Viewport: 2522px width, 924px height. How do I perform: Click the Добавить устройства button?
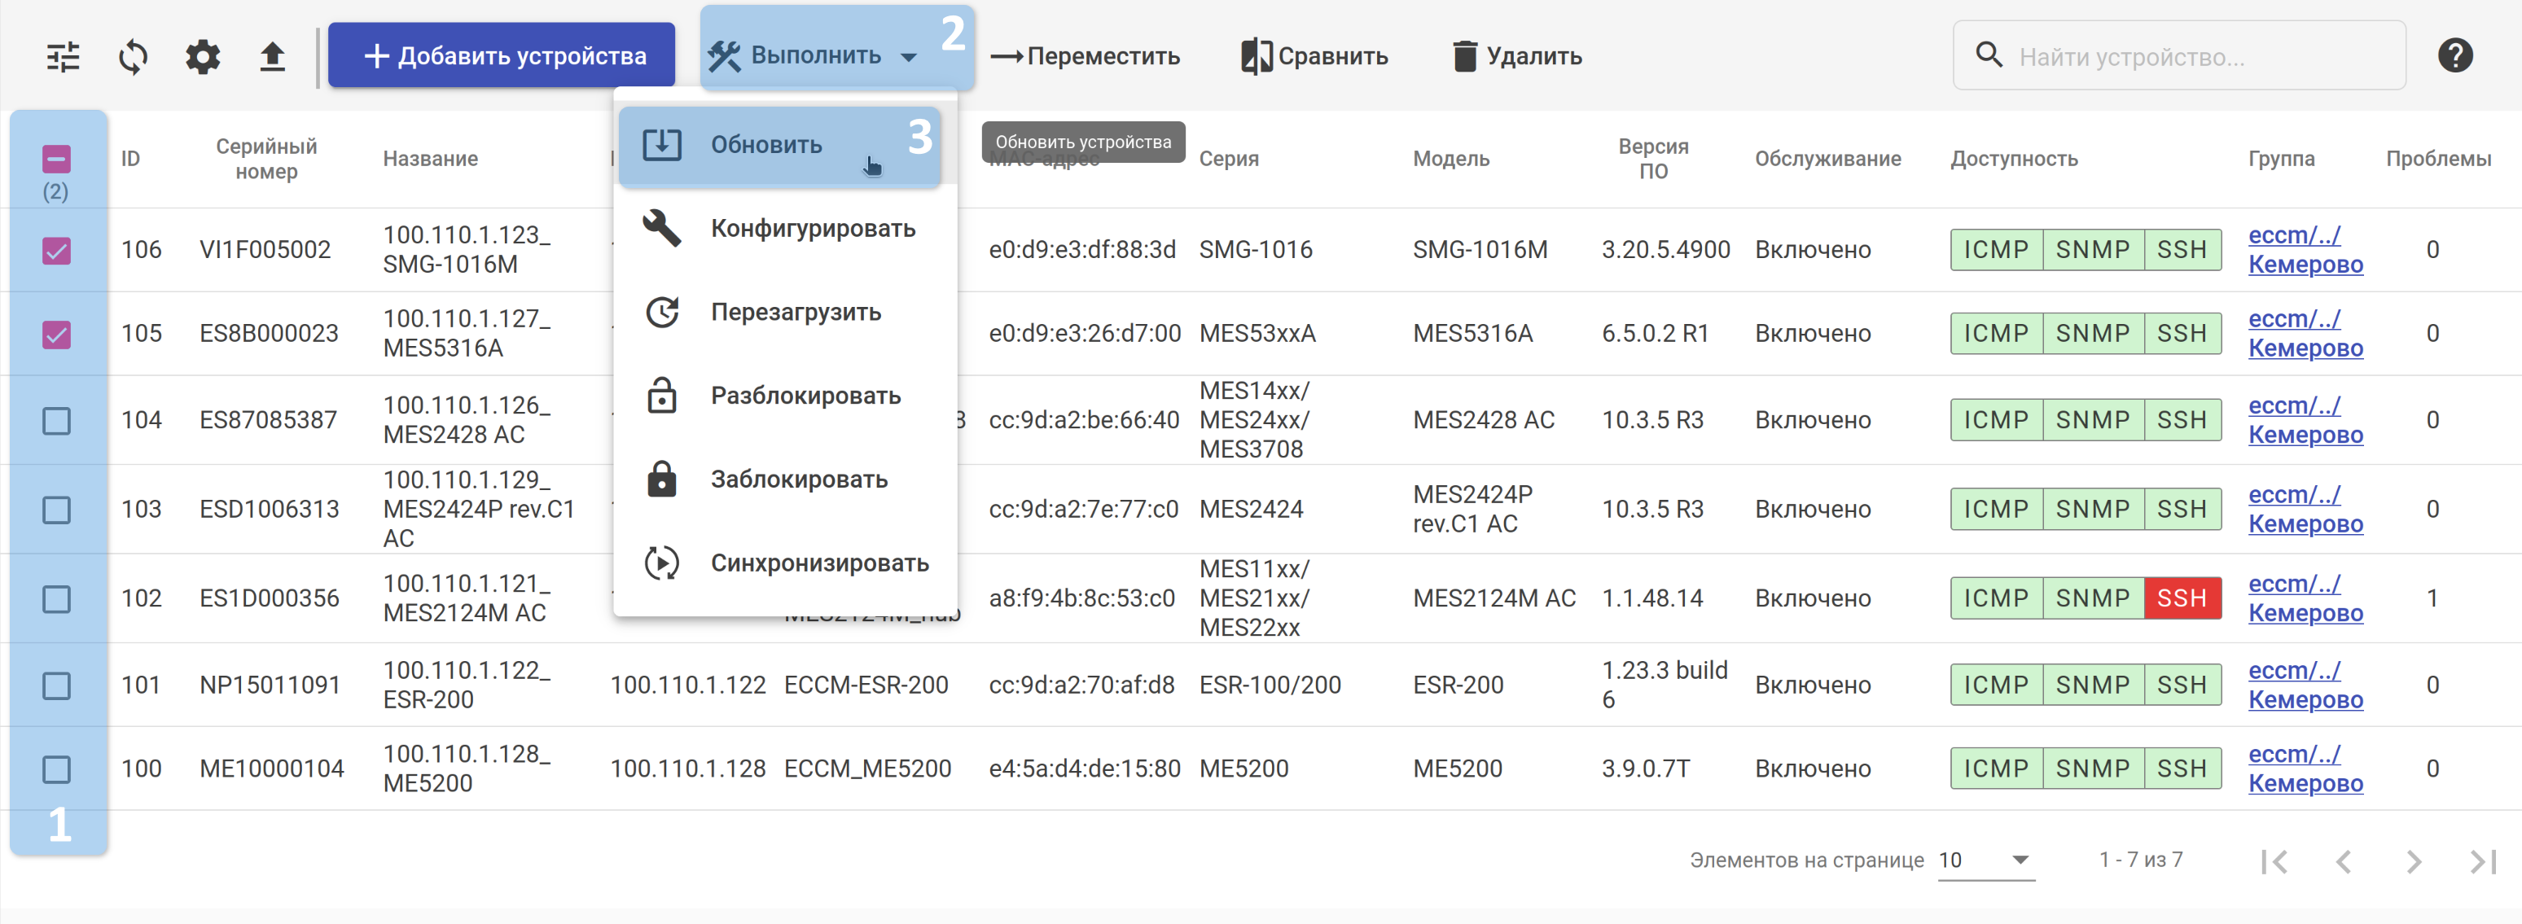coord(502,56)
